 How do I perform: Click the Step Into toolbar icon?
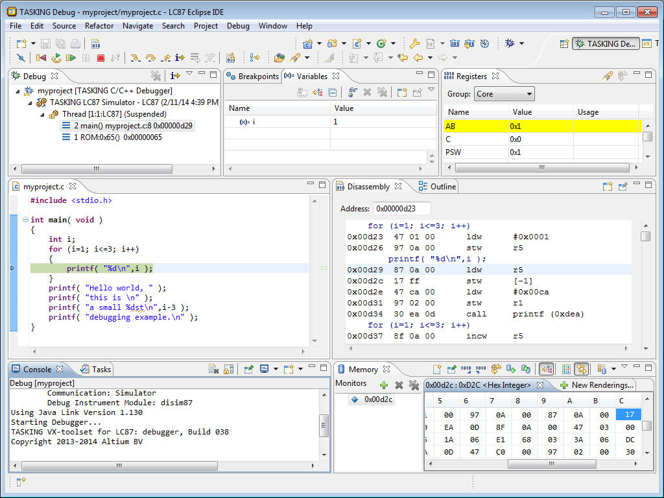[135, 58]
